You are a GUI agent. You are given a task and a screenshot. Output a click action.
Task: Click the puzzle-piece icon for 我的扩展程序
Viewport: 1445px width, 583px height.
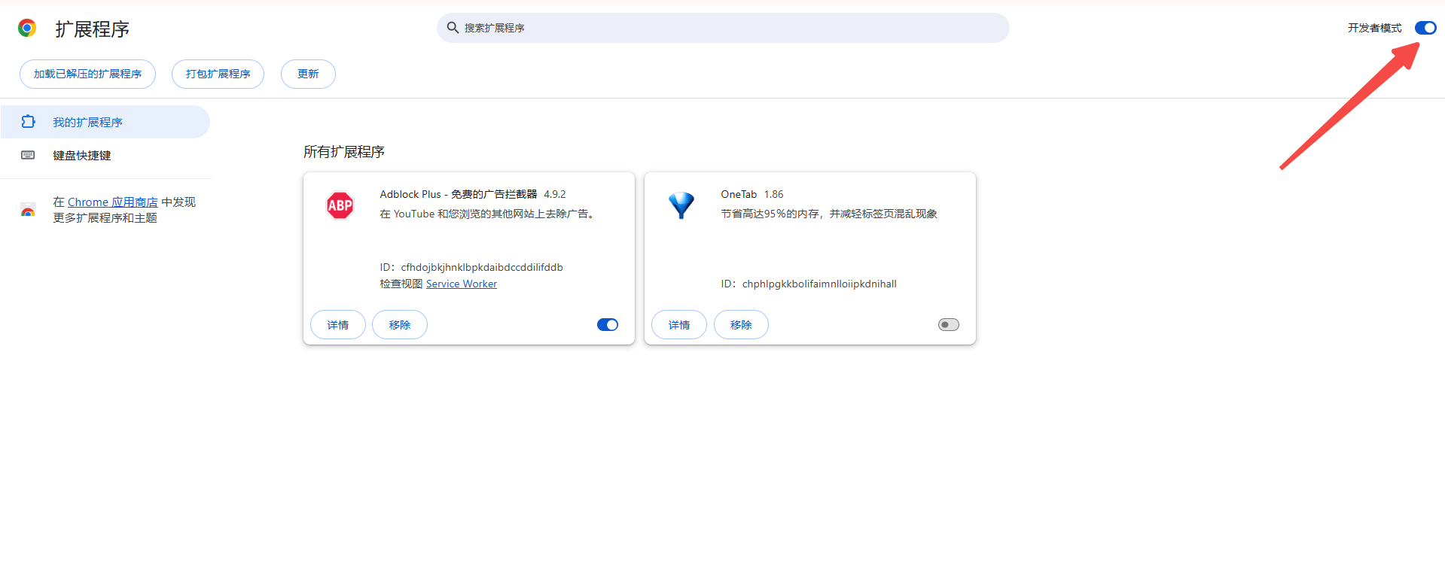point(28,122)
